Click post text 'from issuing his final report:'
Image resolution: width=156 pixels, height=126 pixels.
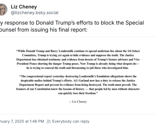(x=52, y=30)
